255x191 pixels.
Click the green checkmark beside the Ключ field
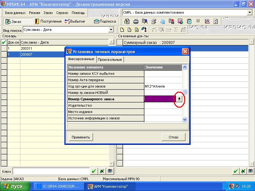(x=94, y=171)
